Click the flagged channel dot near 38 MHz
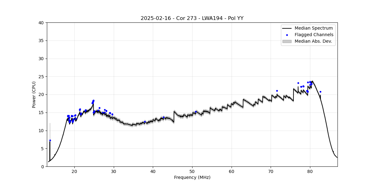Screen dimensions: 375x187 pos(145,122)
